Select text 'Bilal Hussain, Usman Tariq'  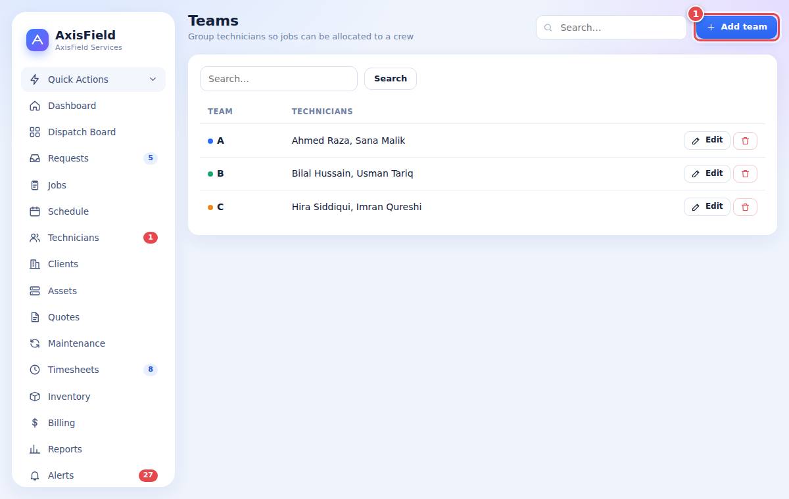point(352,173)
